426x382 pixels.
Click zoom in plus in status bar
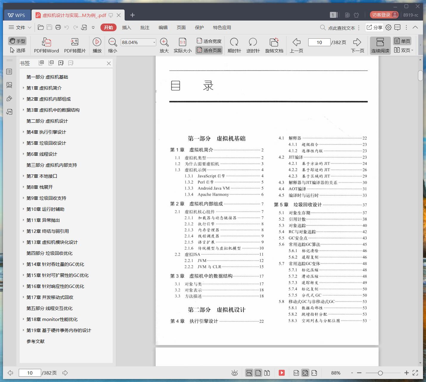pyautogui.click(x=406, y=373)
